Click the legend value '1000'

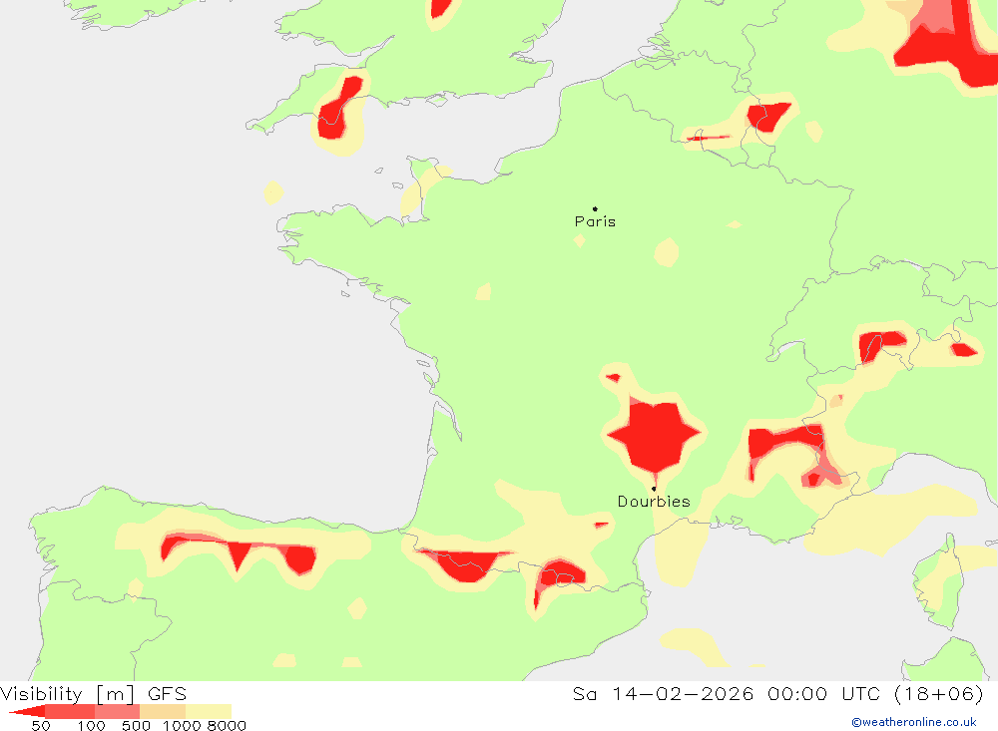click(182, 726)
